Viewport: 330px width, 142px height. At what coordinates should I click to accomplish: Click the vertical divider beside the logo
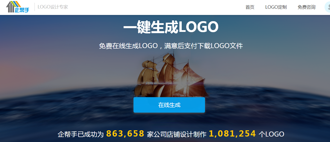34,7
